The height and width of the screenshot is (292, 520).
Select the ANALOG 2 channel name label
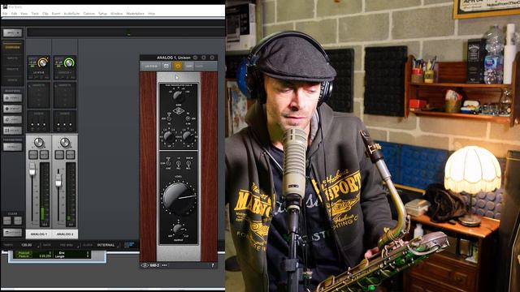65,234
